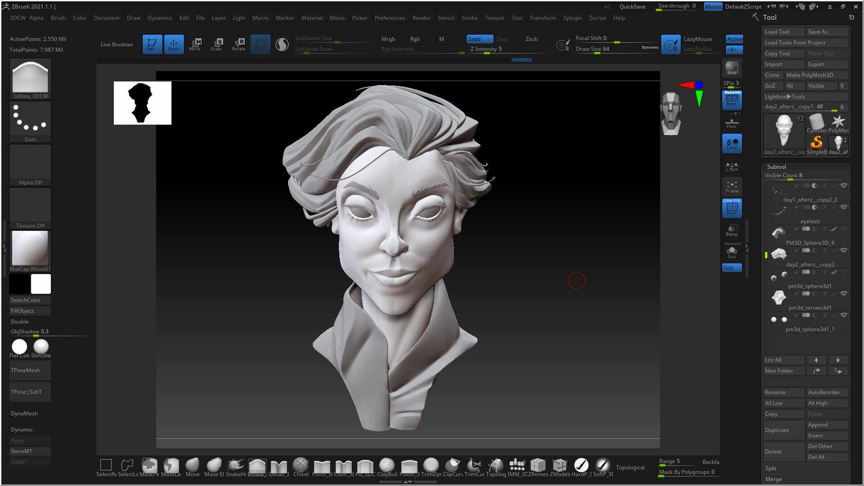Click the Frame view icon
This screenshot has width=864, height=486.
point(732,187)
